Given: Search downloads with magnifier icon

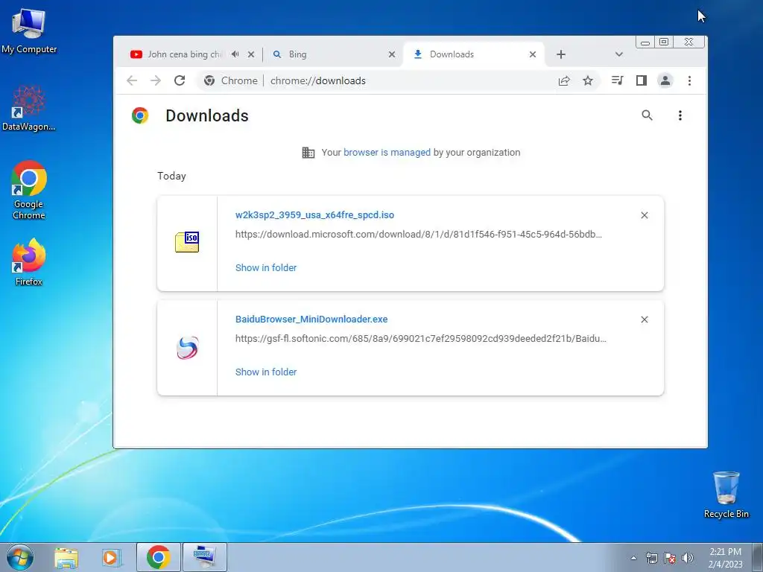Looking at the screenshot, I should 647,115.
